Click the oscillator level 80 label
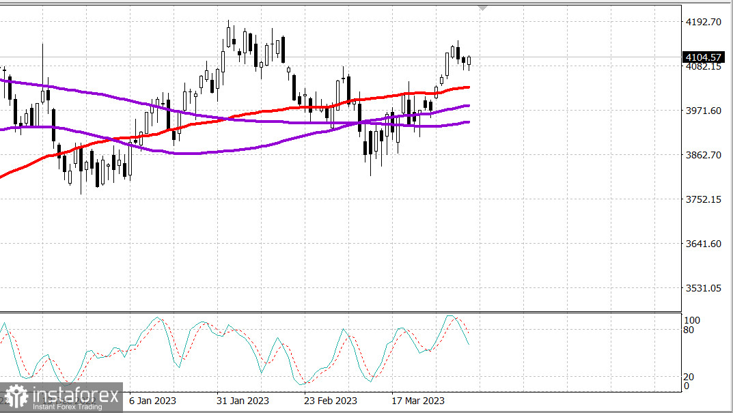 689,330
